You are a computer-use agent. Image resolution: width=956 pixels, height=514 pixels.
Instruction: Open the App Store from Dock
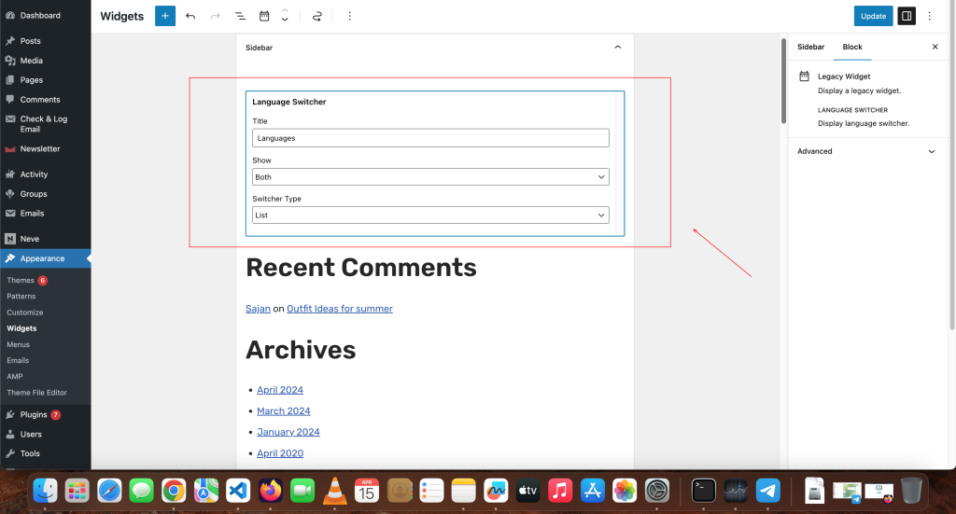click(593, 491)
